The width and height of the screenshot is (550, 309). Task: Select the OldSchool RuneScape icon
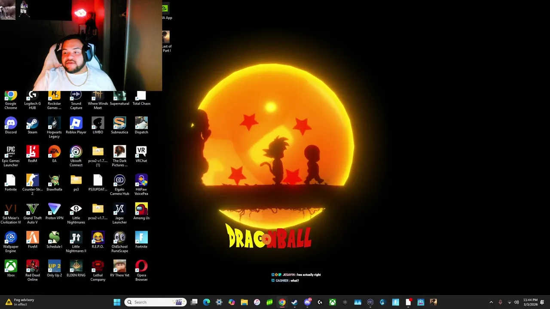pos(119,242)
